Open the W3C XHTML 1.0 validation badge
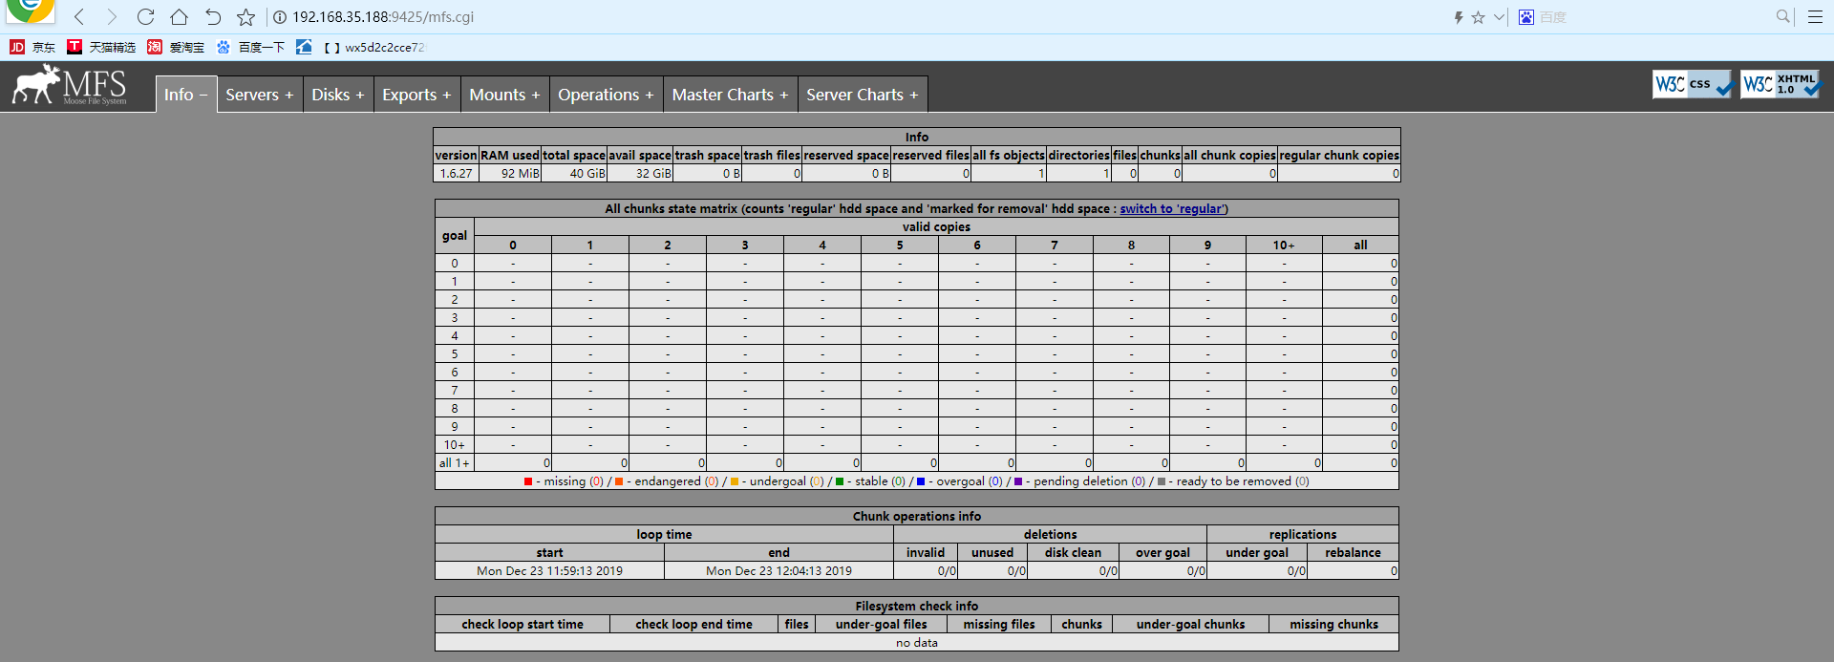This screenshot has width=1834, height=662. click(x=1781, y=84)
